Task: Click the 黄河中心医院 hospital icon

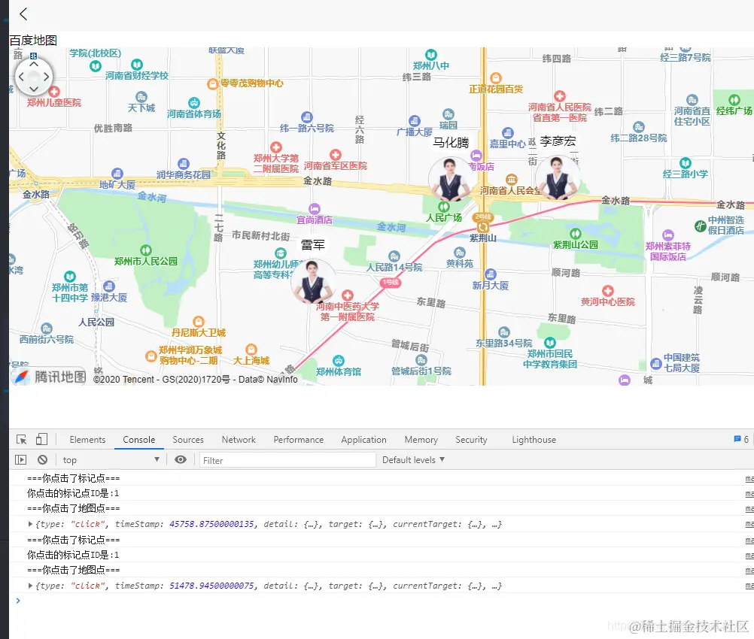Action: pyautogui.click(x=608, y=291)
